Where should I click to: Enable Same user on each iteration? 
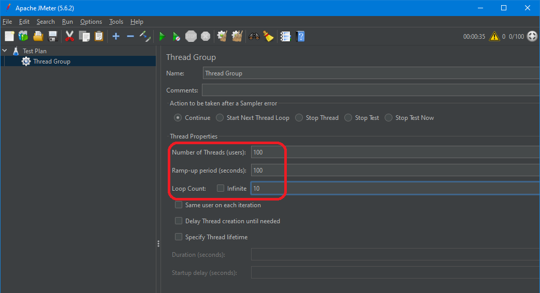179,205
